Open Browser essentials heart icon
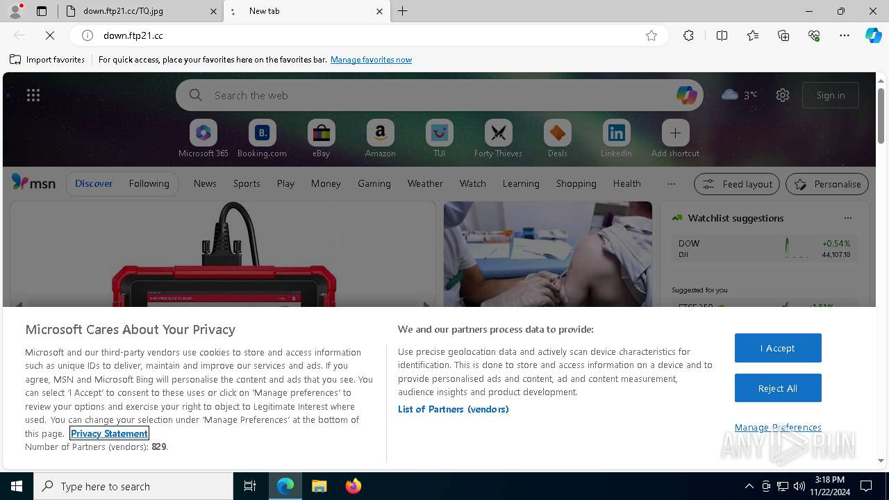This screenshot has width=889, height=500. 814,35
